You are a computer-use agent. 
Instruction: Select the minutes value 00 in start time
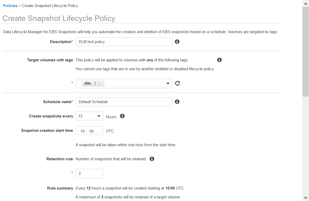click(x=91, y=131)
